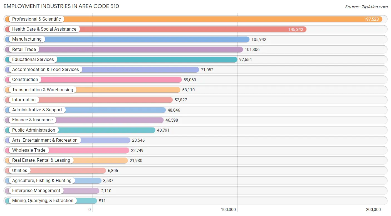Click the Construction category label
Screen dimensions: 391x216
pyautogui.click(x=24, y=79)
